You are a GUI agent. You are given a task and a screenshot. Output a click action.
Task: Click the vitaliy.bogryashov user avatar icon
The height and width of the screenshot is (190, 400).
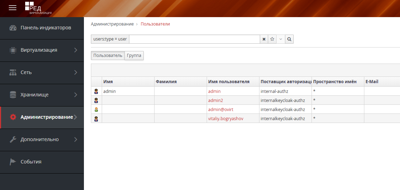click(96, 118)
